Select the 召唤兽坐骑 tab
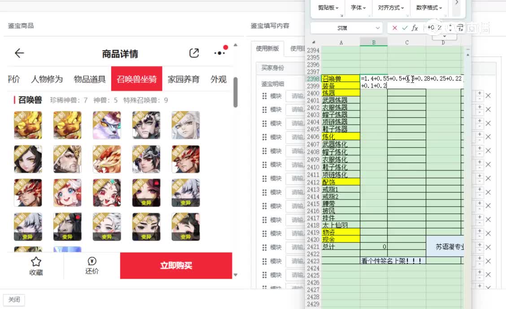The width and height of the screenshot is (506, 309). 136,79
